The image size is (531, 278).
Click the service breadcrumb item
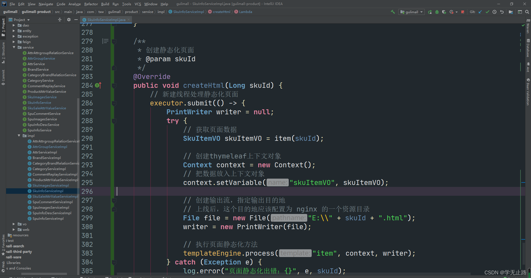click(x=147, y=12)
